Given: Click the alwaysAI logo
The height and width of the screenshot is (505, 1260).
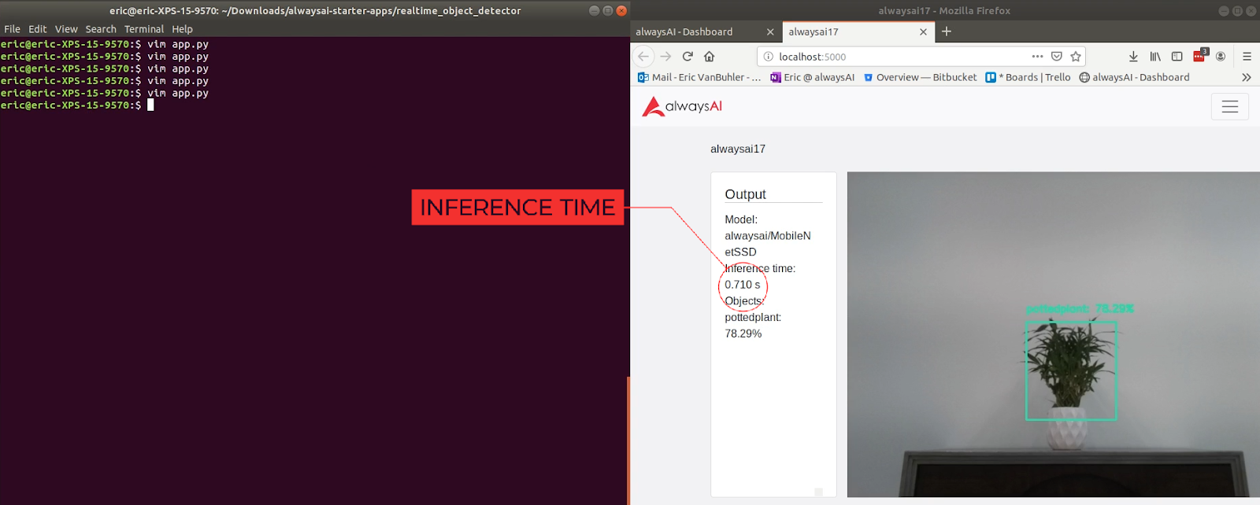Looking at the screenshot, I should tap(682, 106).
